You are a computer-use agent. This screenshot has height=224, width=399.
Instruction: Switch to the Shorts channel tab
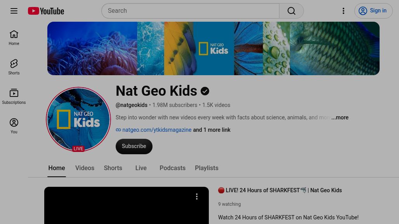[113, 168]
